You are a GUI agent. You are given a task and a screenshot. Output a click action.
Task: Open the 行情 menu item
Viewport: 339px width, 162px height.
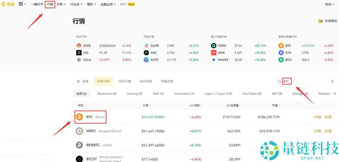click(x=50, y=4)
